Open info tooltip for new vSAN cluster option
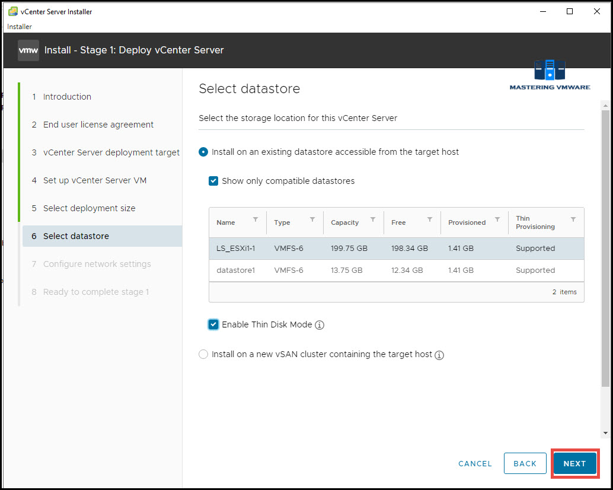 point(439,355)
